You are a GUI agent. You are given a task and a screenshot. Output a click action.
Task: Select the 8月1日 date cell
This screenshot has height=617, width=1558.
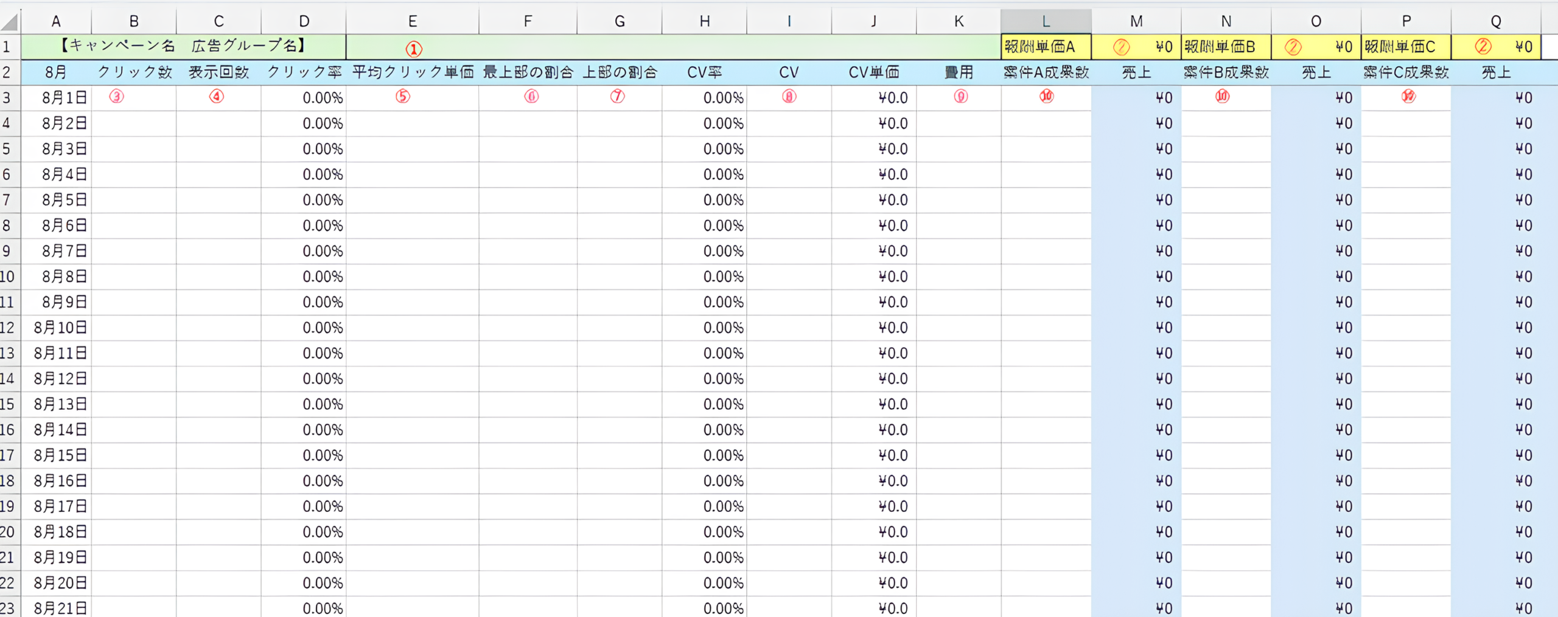tap(56, 97)
